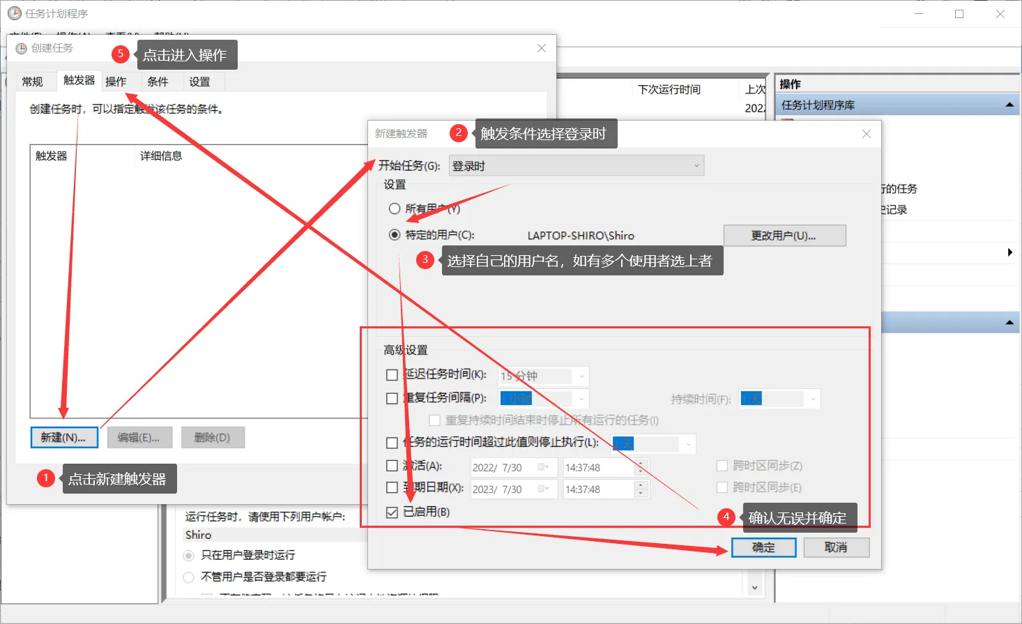Click the Shiro account name in the background window

[198, 535]
